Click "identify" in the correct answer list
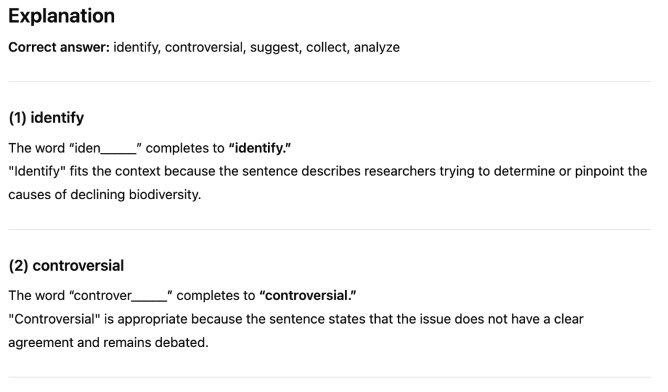 point(136,48)
